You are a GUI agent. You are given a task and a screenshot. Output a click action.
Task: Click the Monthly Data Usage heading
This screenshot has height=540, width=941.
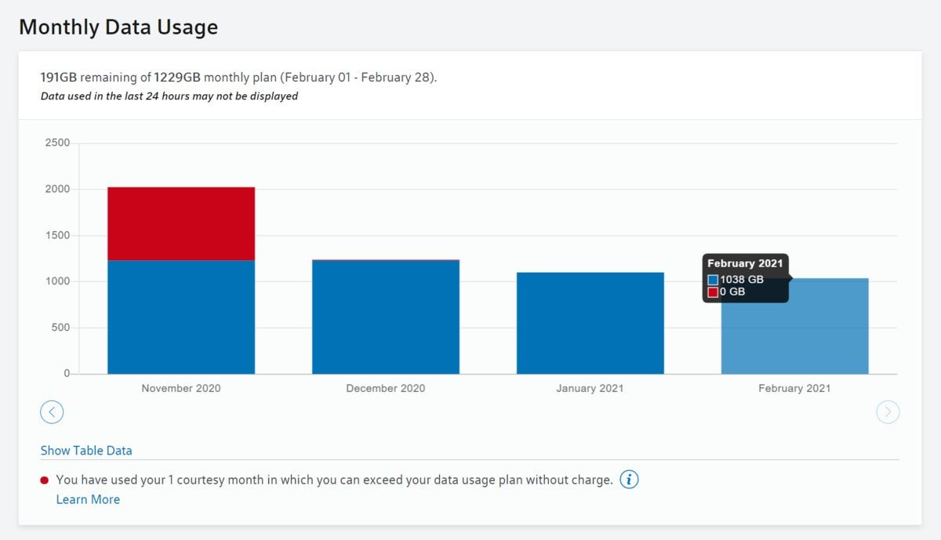tap(118, 27)
